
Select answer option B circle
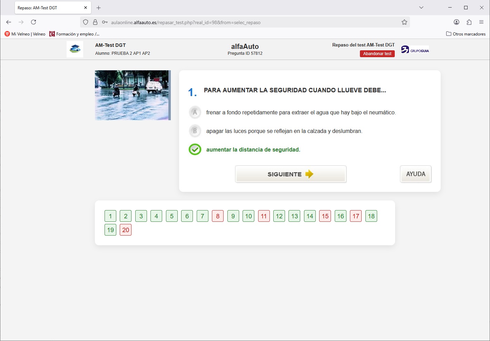click(x=195, y=131)
